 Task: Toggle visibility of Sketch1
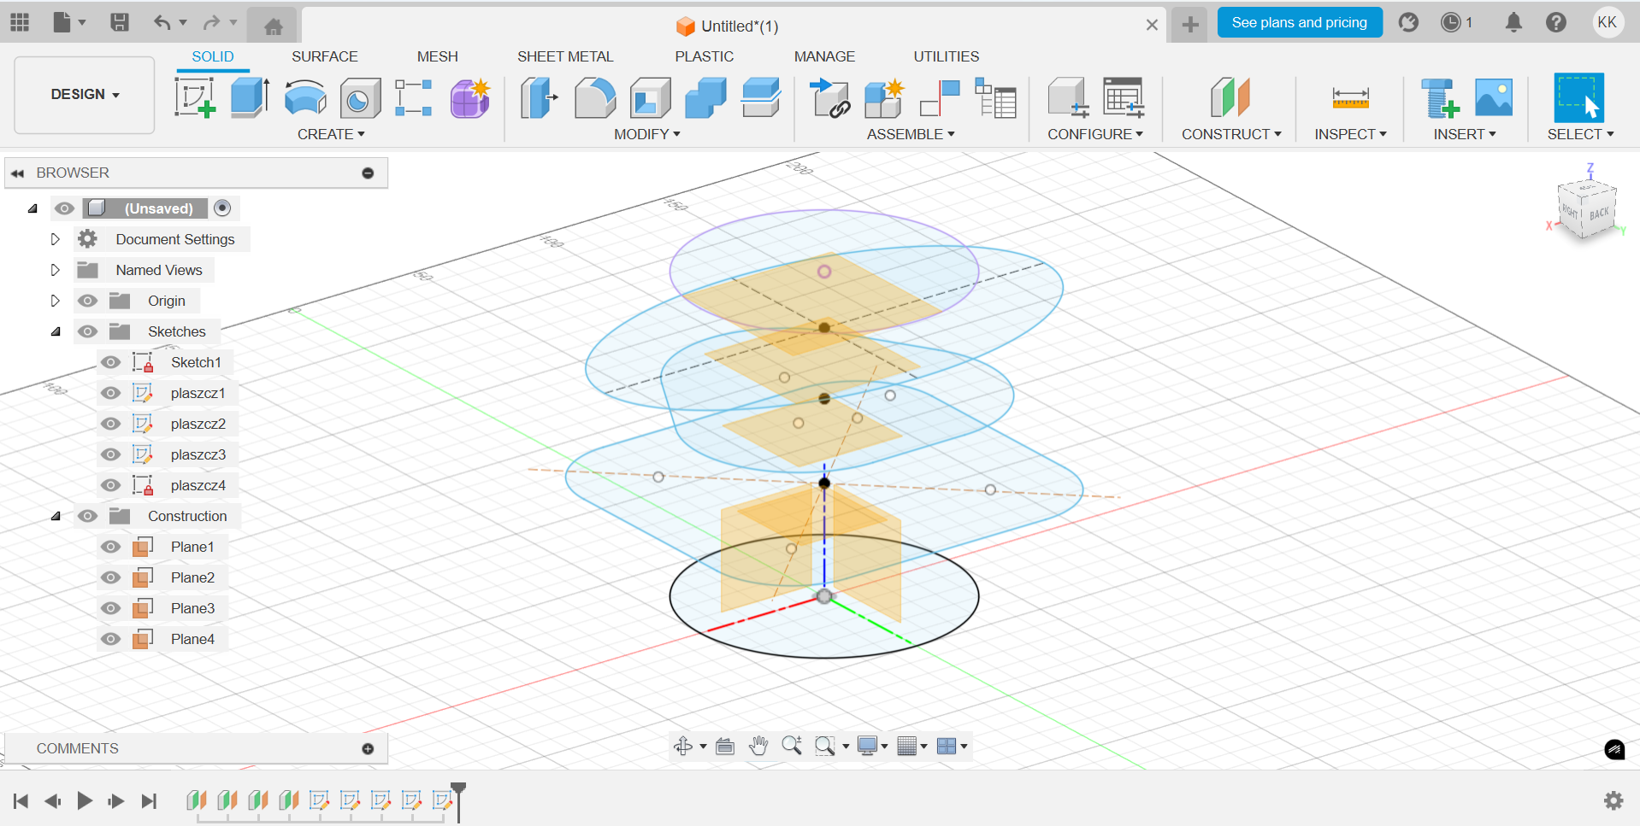point(110,362)
